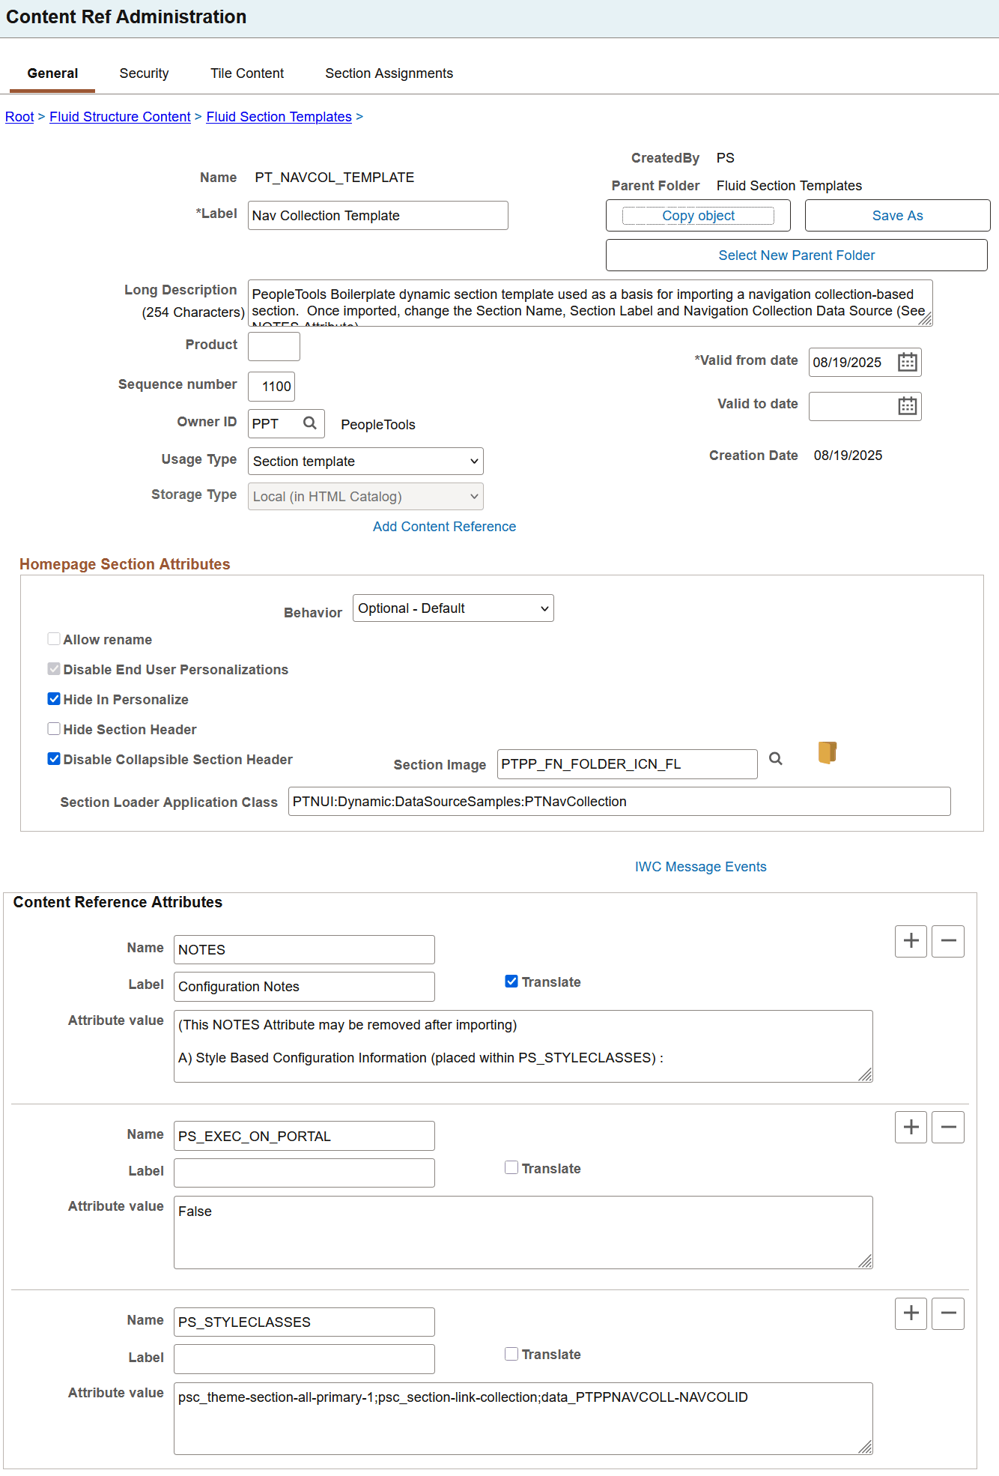999x1476 pixels.
Task: Edit the Label field containing Nav Collection Template
Action: tap(377, 215)
